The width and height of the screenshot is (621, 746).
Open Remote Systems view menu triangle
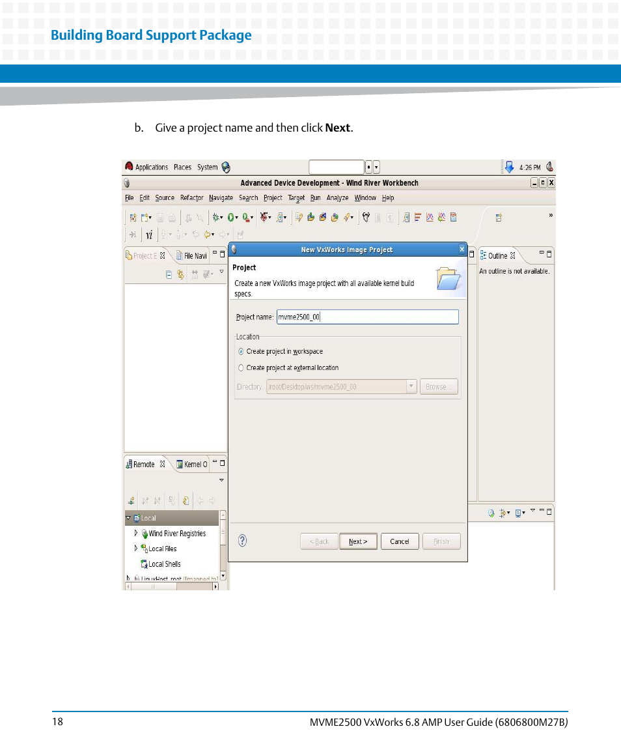click(x=221, y=480)
